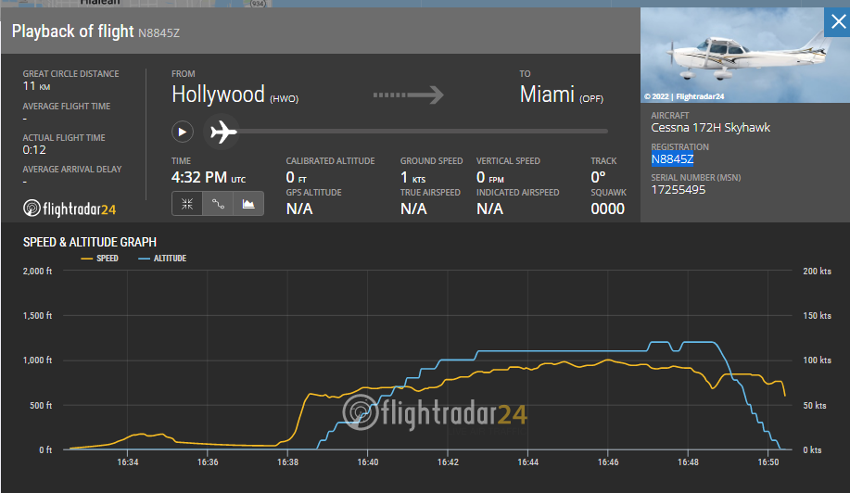Click the SPEED & ALTITUDE GRAPH heading
The width and height of the screenshot is (850, 493).
(89, 242)
